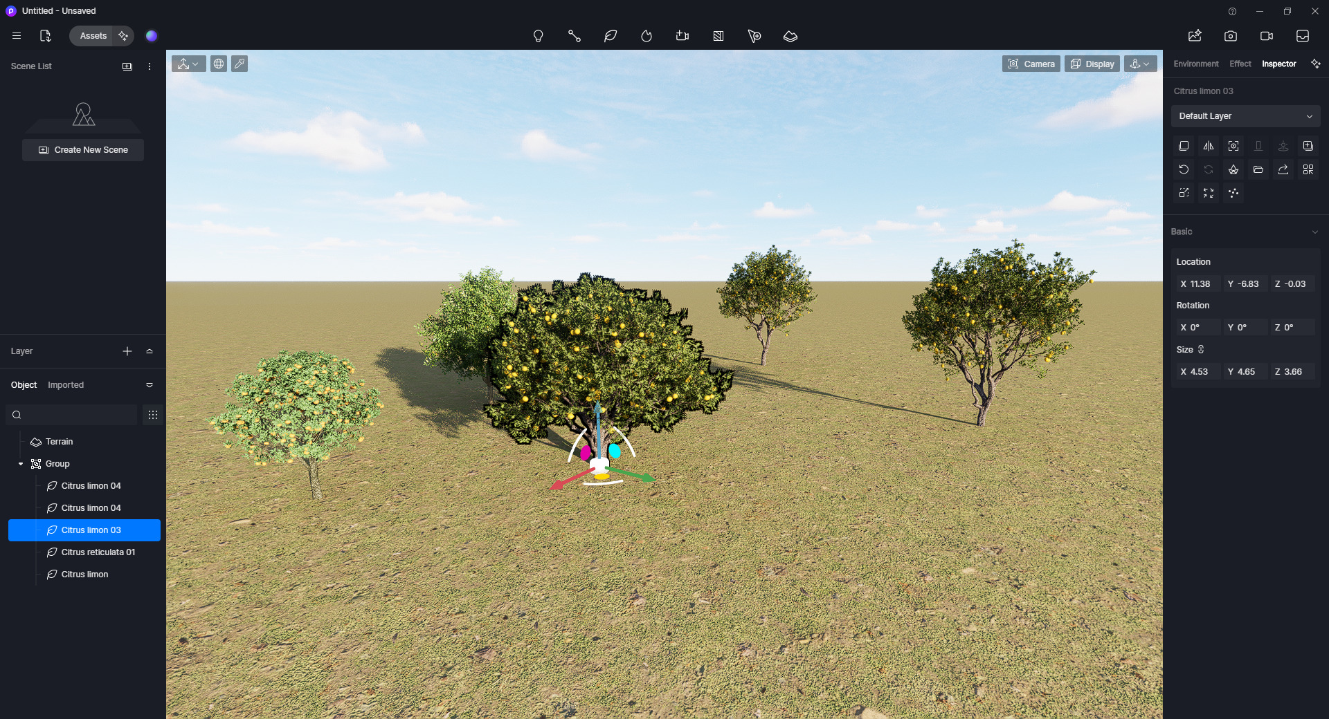The width and height of the screenshot is (1329, 719).
Task: Open the Particle flame tool
Action: point(646,36)
